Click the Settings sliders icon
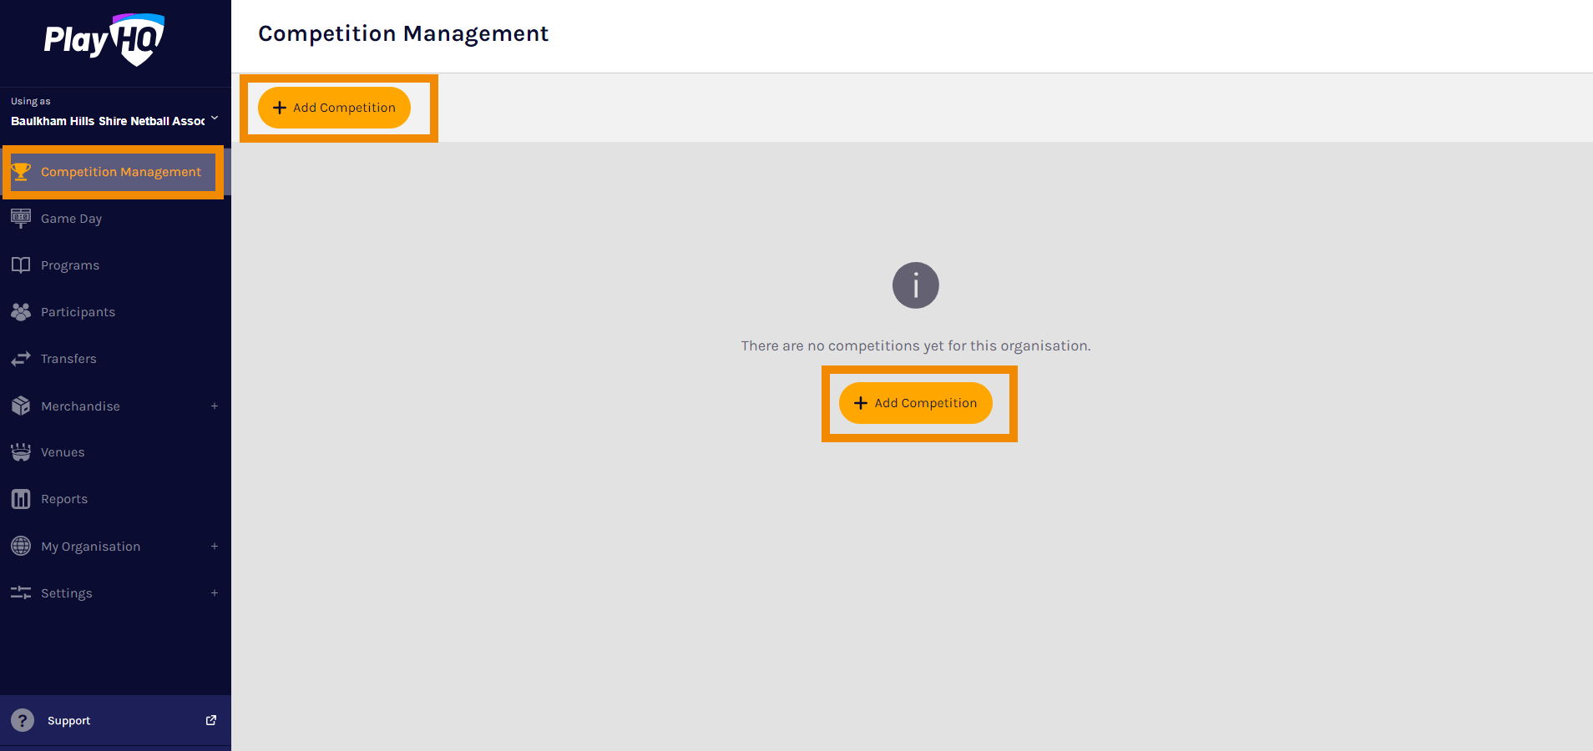1593x751 pixels. coord(21,593)
